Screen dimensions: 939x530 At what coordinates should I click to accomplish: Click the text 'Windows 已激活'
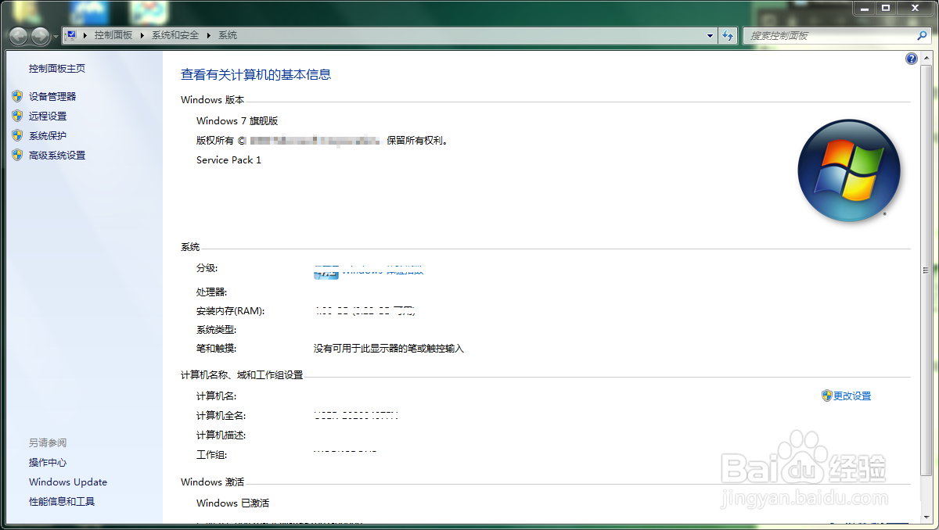point(232,503)
